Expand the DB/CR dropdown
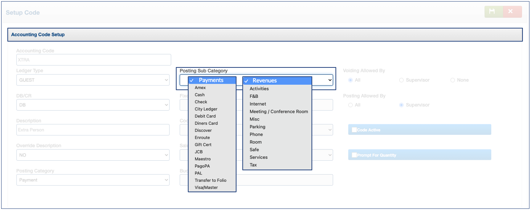Image resolution: width=531 pixels, height=210 pixels. click(93, 105)
